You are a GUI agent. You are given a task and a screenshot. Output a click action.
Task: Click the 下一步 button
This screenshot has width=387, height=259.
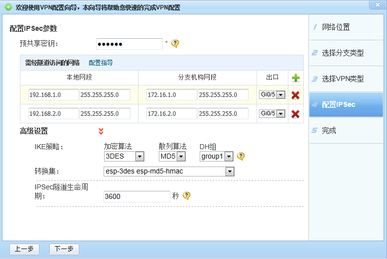coord(64,249)
